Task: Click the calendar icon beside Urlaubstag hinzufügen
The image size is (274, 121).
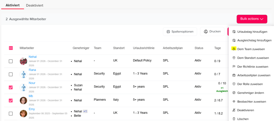Action: 234,32
